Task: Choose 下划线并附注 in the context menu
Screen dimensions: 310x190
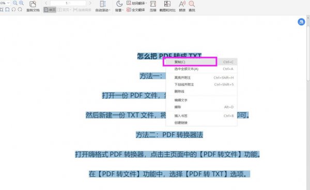Action: (x=202, y=84)
